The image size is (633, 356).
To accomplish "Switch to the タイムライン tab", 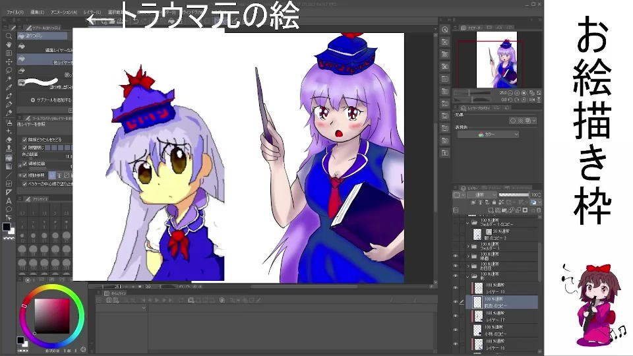I will 115,293.
